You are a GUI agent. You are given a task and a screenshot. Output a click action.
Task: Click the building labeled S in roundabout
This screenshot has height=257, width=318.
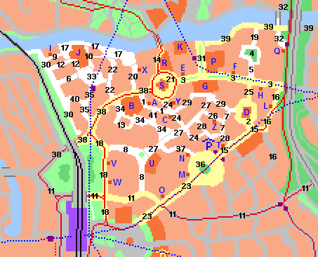point(161,85)
